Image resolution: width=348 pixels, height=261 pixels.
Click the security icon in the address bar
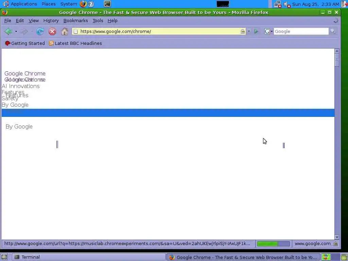pyautogui.click(x=243, y=31)
